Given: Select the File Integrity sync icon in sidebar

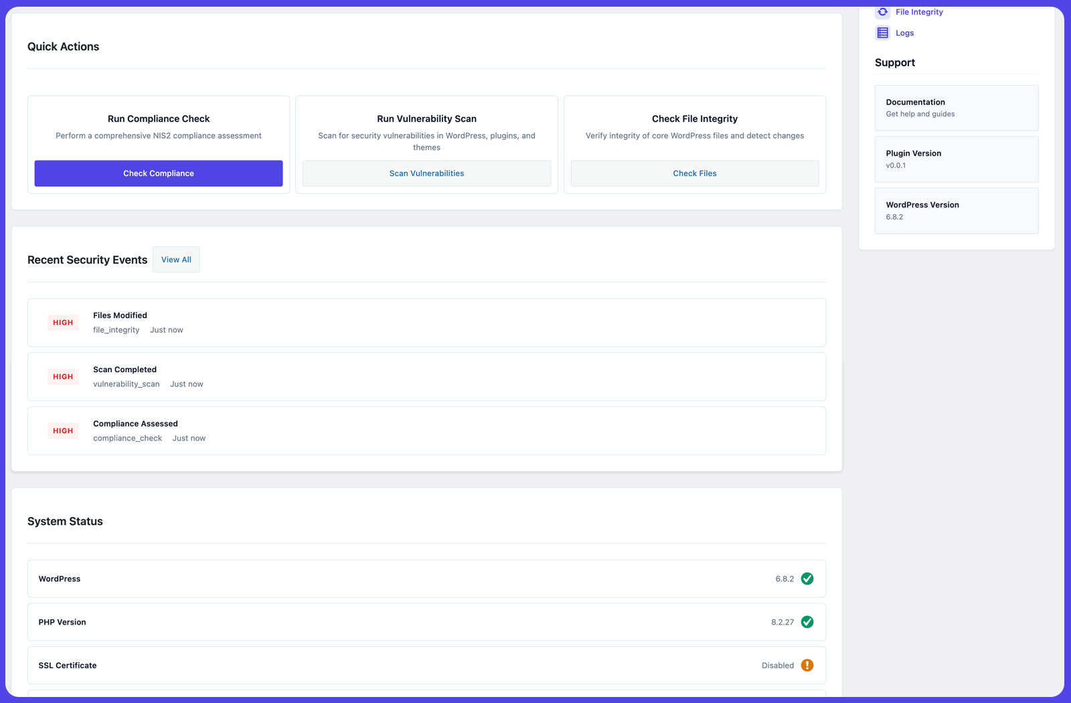Looking at the screenshot, I should click(x=881, y=11).
